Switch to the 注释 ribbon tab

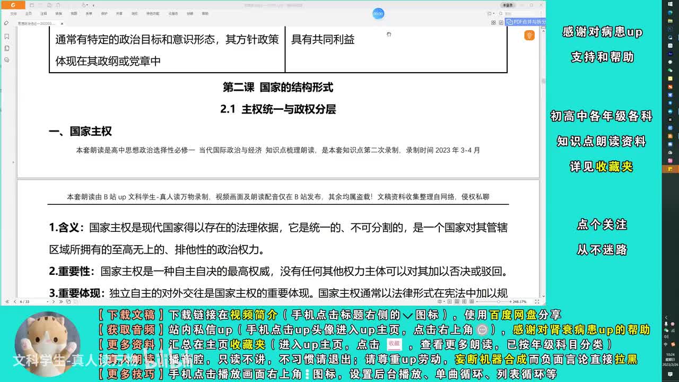coord(43,14)
